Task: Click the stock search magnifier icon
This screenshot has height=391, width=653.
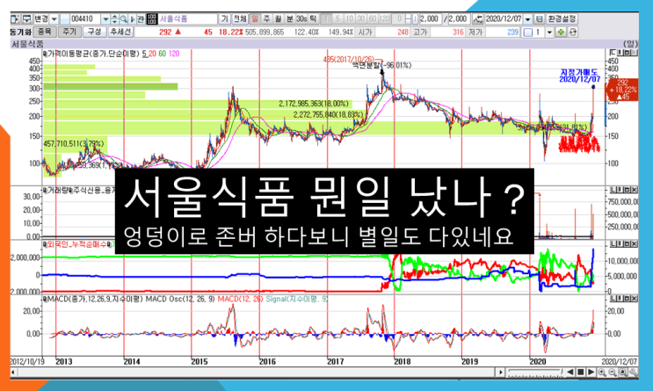Action: pos(124,19)
